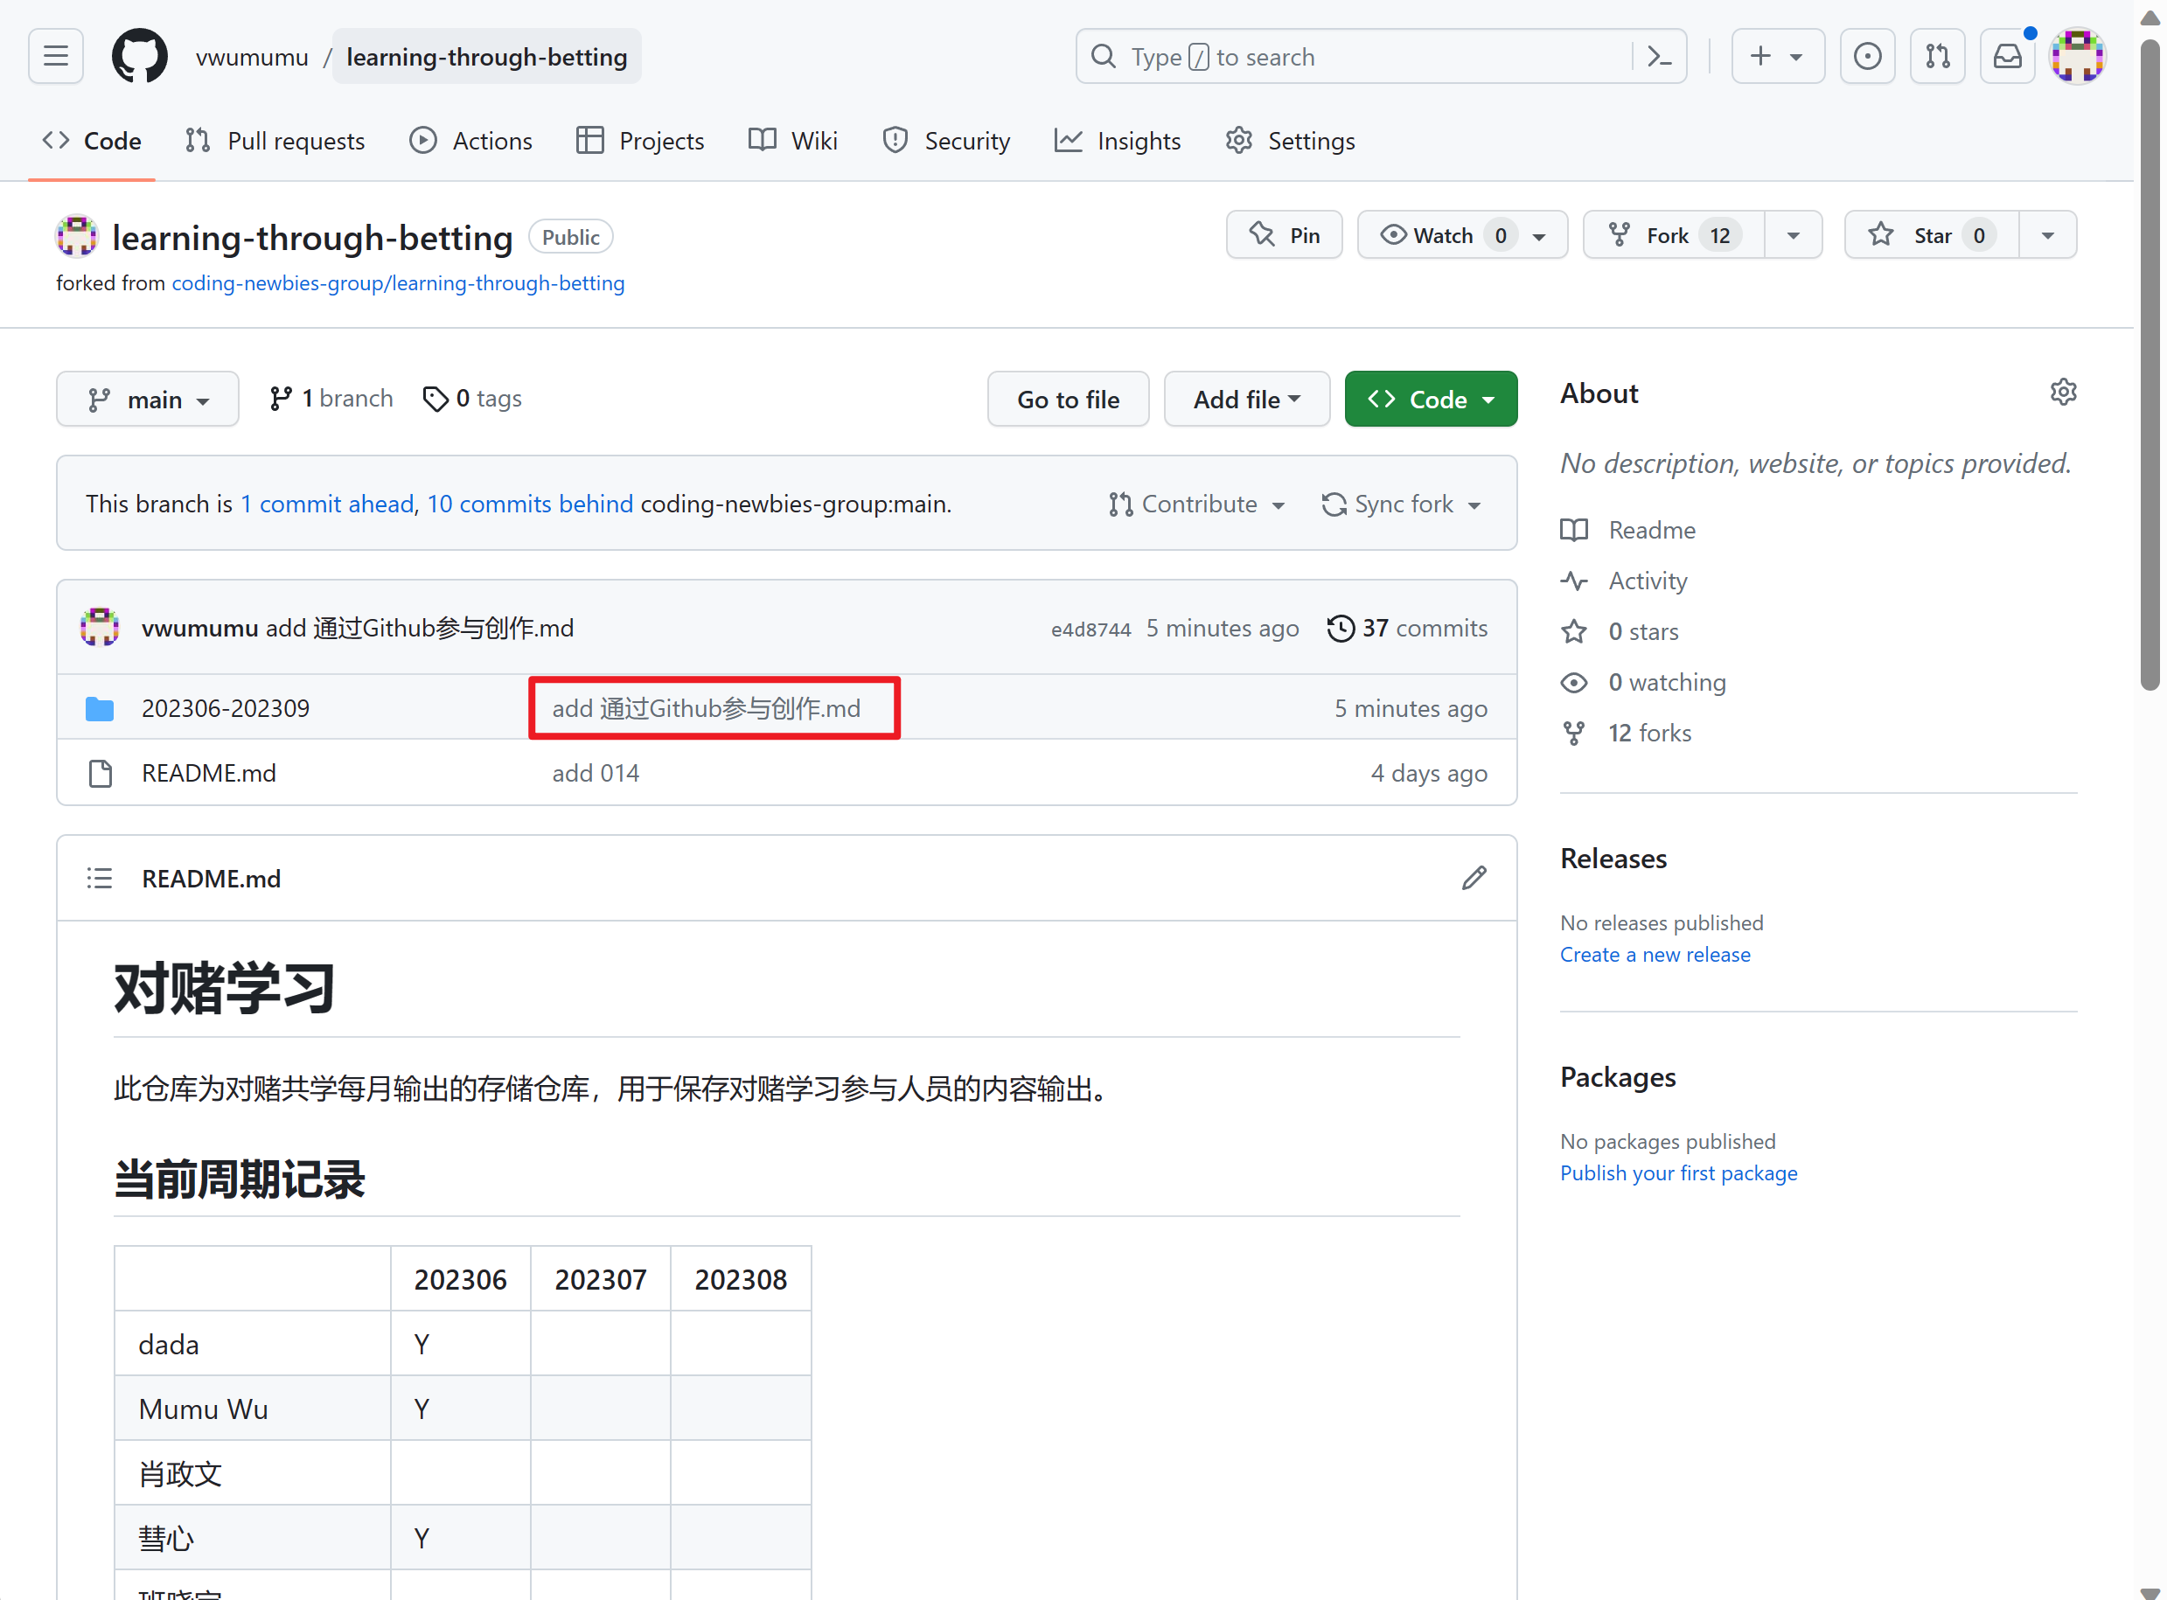Open the Insights tab
2167x1600 pixels.
1117,141
